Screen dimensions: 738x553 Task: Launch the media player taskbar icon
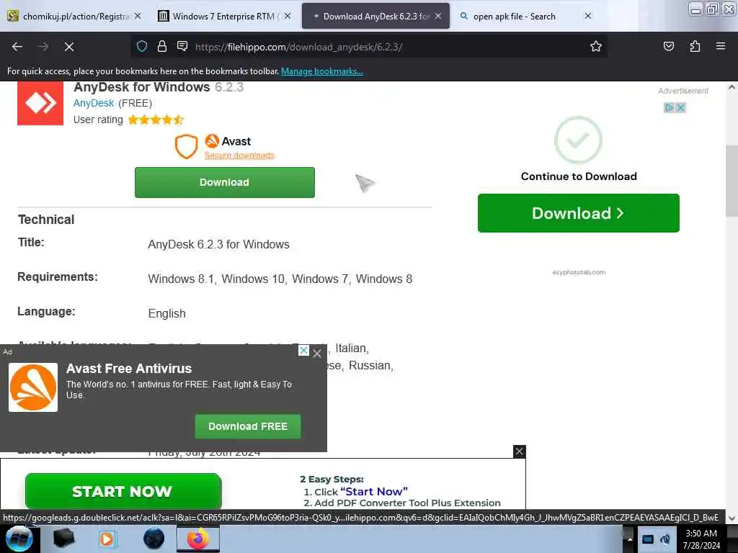[x=107, y=539]
